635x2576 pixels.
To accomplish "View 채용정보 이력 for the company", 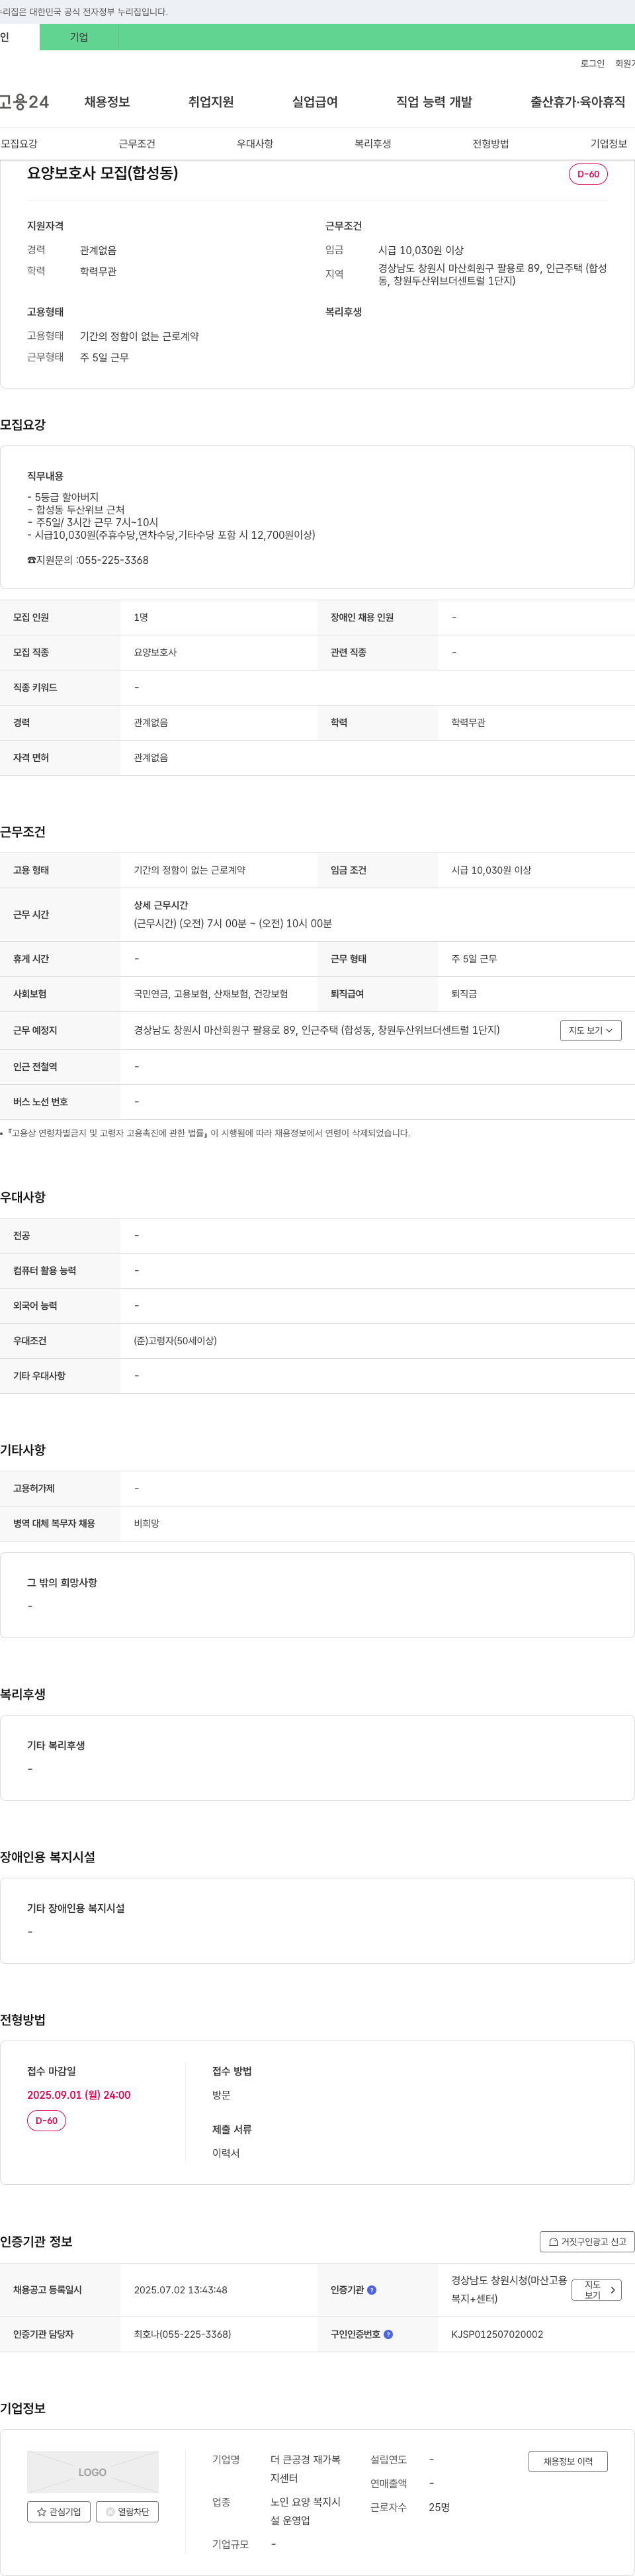I will coord(568,2461).
